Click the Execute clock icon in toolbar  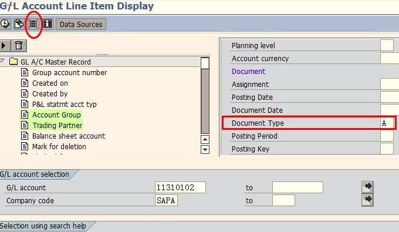pos(5,24)
